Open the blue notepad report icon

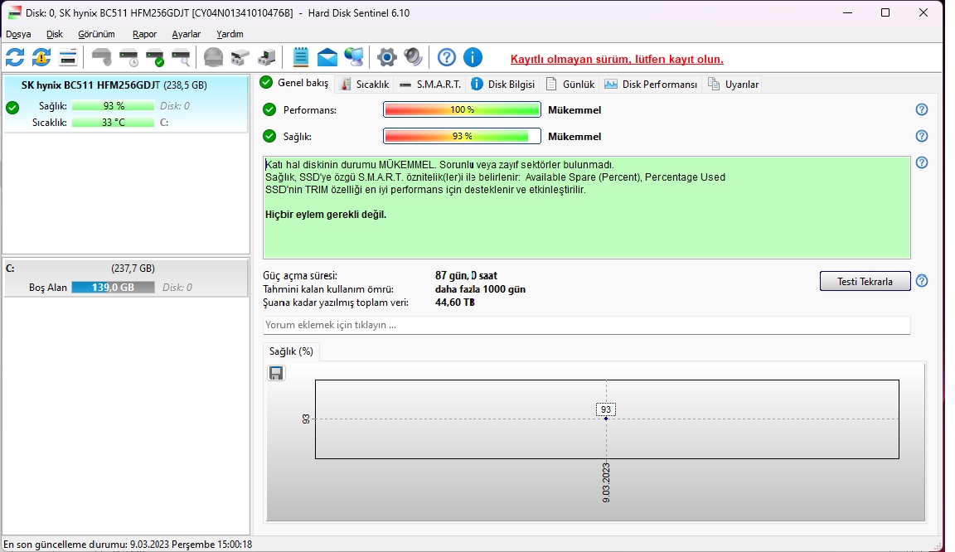(x=300, y=58)
